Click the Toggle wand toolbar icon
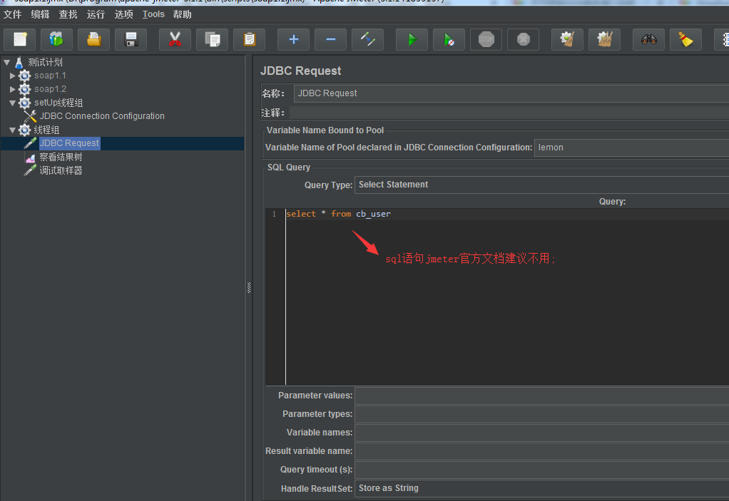 click(367, 39)
